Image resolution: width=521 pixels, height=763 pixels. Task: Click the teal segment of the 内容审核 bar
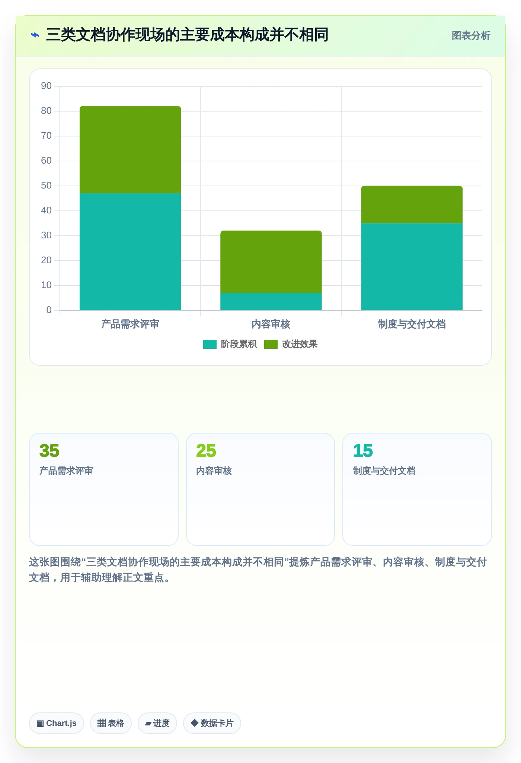[271, 302]
